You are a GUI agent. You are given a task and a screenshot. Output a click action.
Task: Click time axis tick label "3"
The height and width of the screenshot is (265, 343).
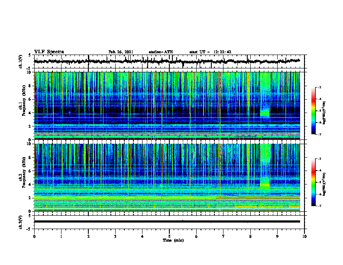115,236
